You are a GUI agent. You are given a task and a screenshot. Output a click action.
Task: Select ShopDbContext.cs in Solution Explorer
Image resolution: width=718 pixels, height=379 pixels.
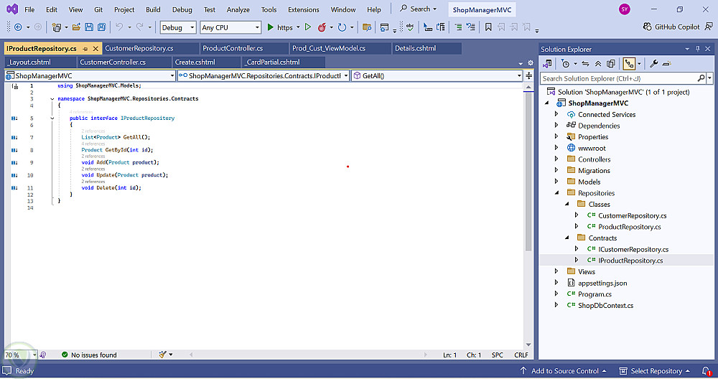[x=605, y=305]
